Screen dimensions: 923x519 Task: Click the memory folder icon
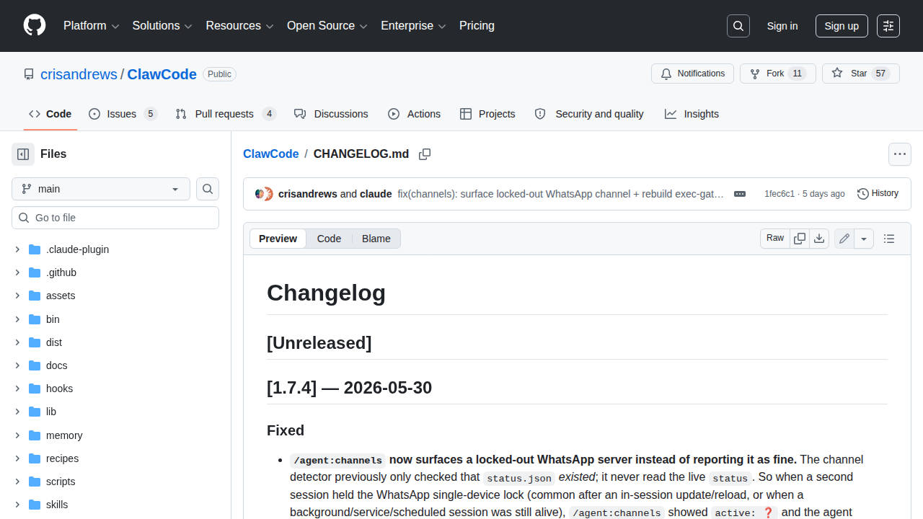point(35,435)
